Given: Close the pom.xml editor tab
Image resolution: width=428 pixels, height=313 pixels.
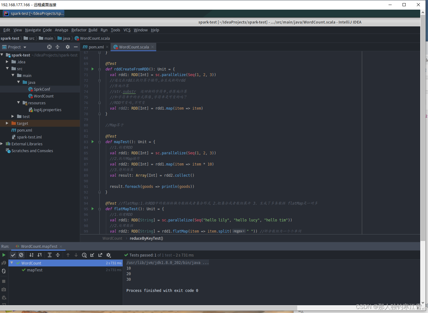Looking at the screenshot, I should 107,47.
